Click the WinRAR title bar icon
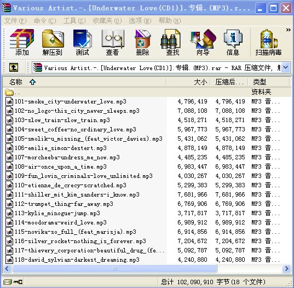Screen dimensions: 294x288 pyautogui.click(x=7, y=8)
